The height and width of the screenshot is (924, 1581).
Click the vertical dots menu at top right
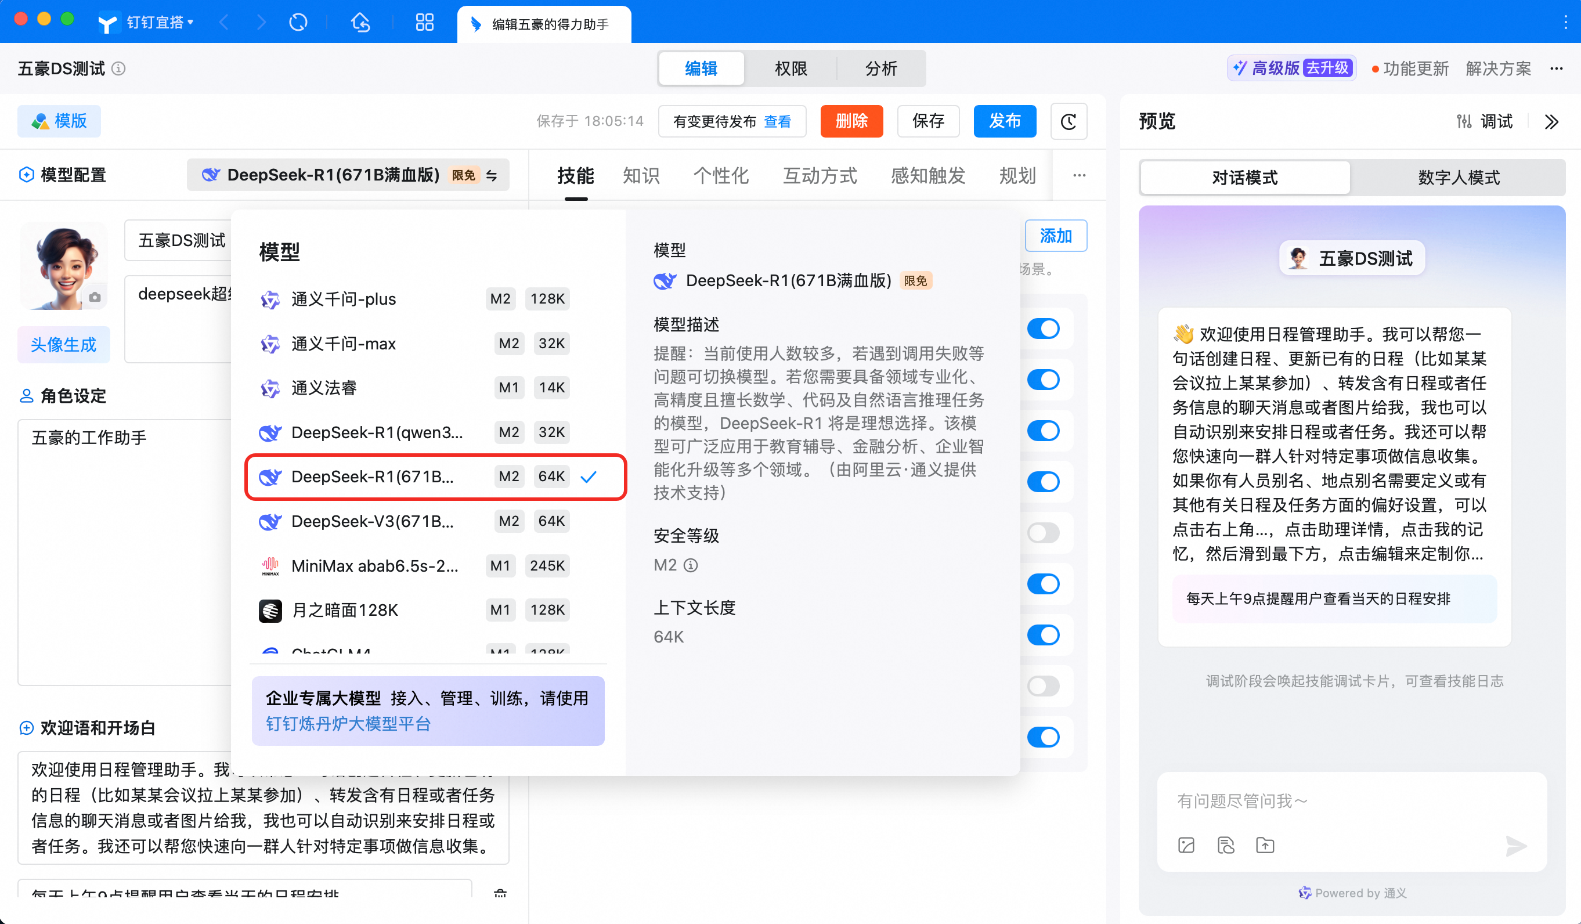tap(1566, 22)
